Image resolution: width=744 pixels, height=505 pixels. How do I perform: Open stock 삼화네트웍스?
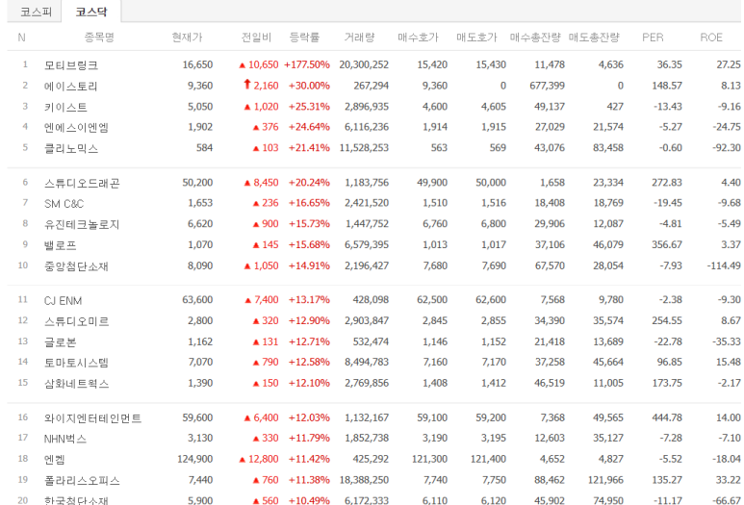76,384
